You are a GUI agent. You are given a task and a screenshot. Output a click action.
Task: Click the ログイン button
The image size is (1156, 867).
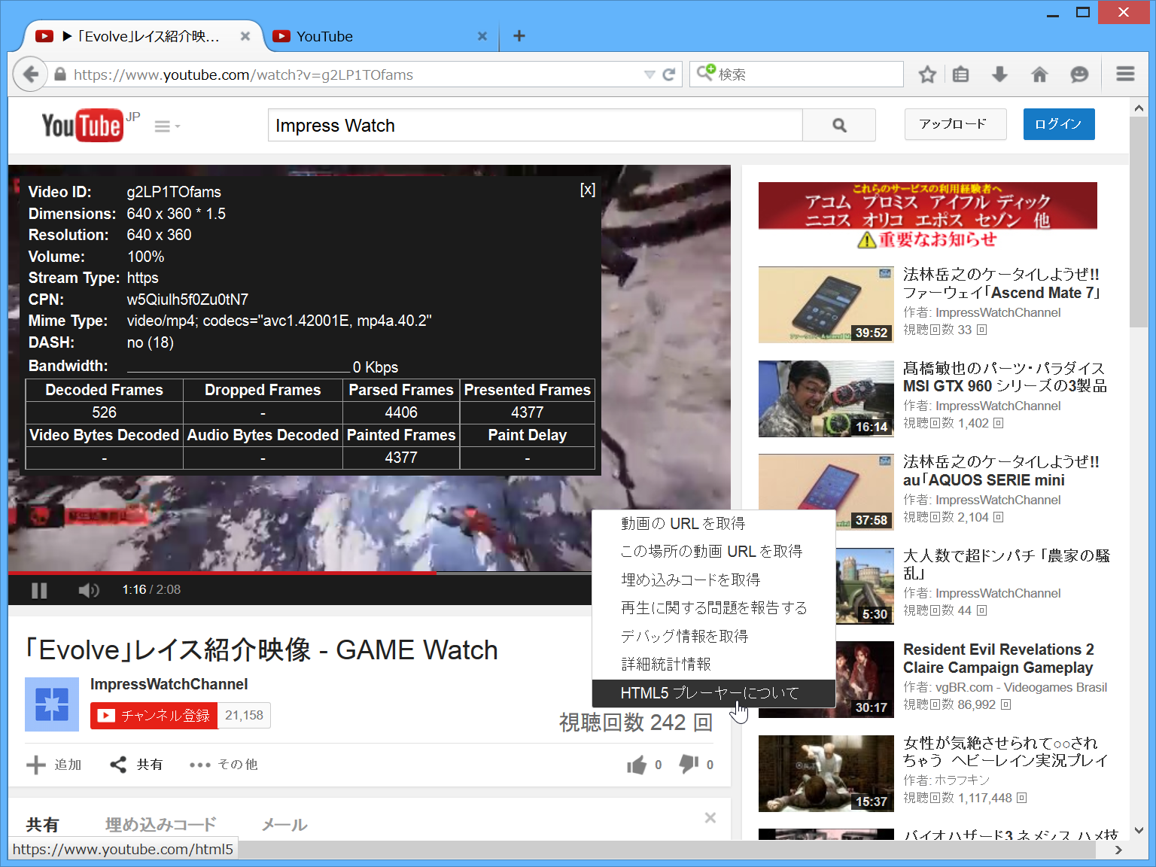coord(1058,124)
